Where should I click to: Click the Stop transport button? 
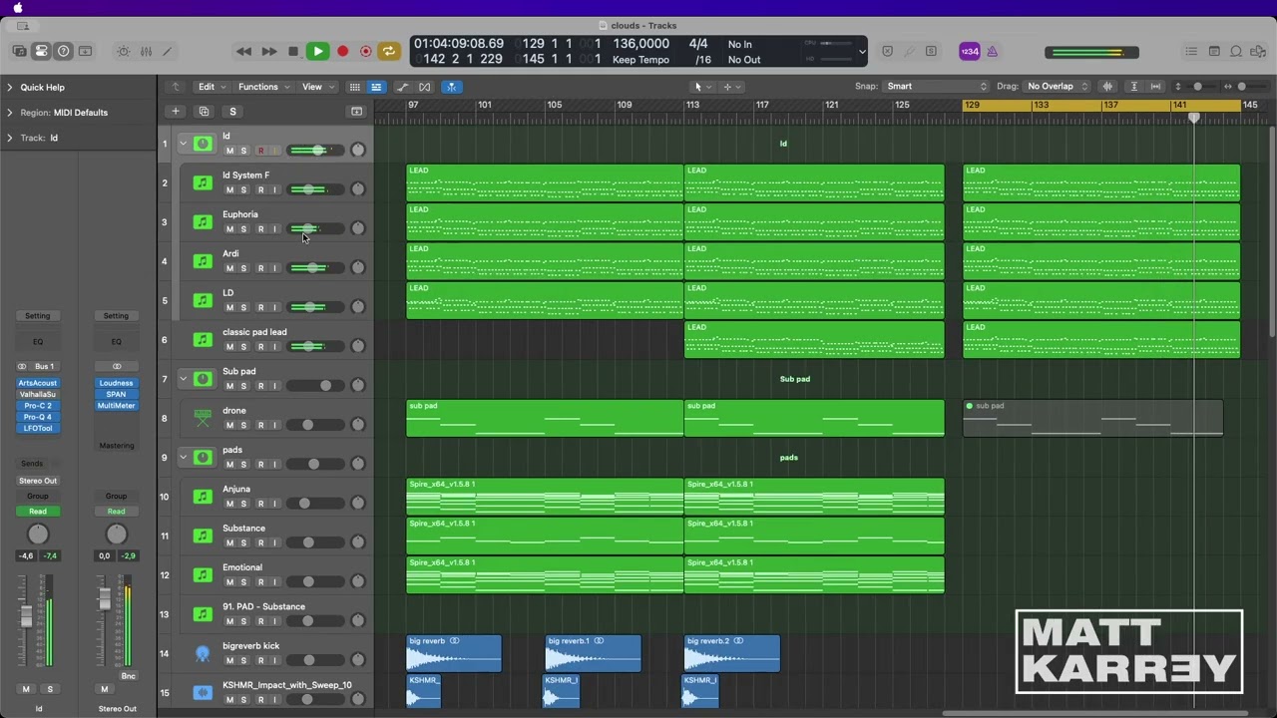coord(293,51)
